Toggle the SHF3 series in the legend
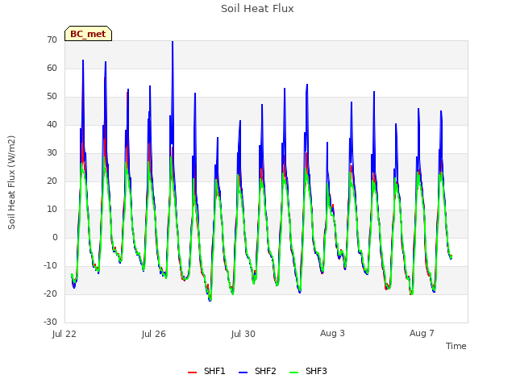 click(308, 371)
